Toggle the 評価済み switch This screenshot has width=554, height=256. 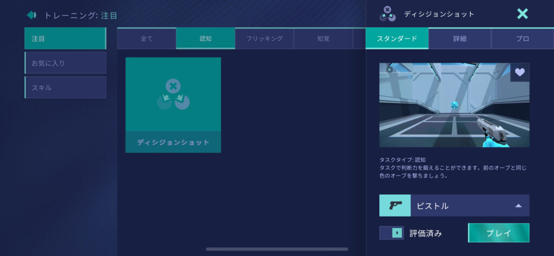tap(392, 233)
